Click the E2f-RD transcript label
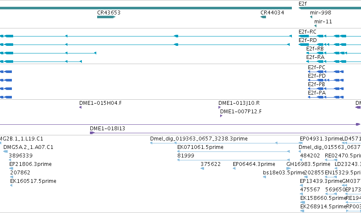361x213 pixels. 308,40
